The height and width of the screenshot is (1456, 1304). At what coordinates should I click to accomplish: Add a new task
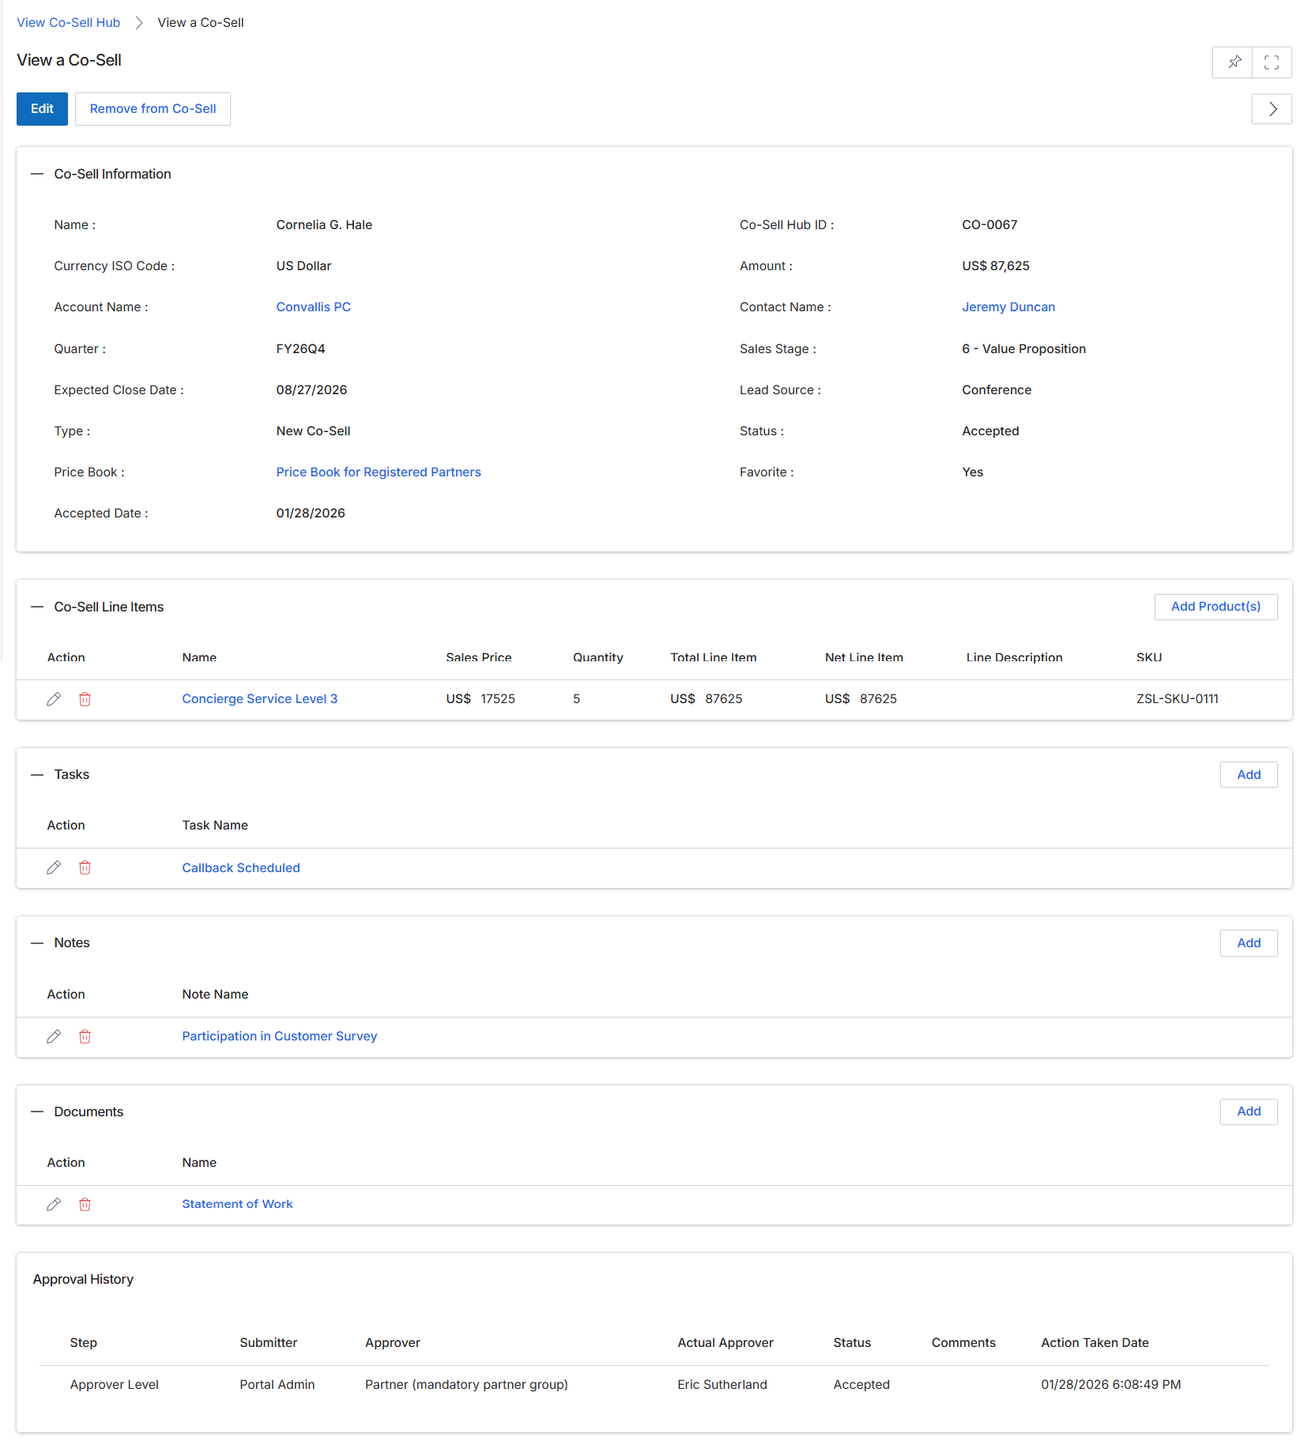click(x=1249, y=775)
